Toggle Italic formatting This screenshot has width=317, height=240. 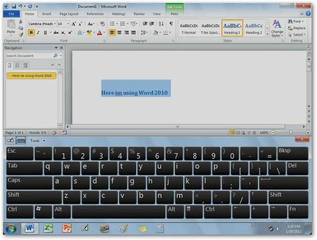(38, 33)
